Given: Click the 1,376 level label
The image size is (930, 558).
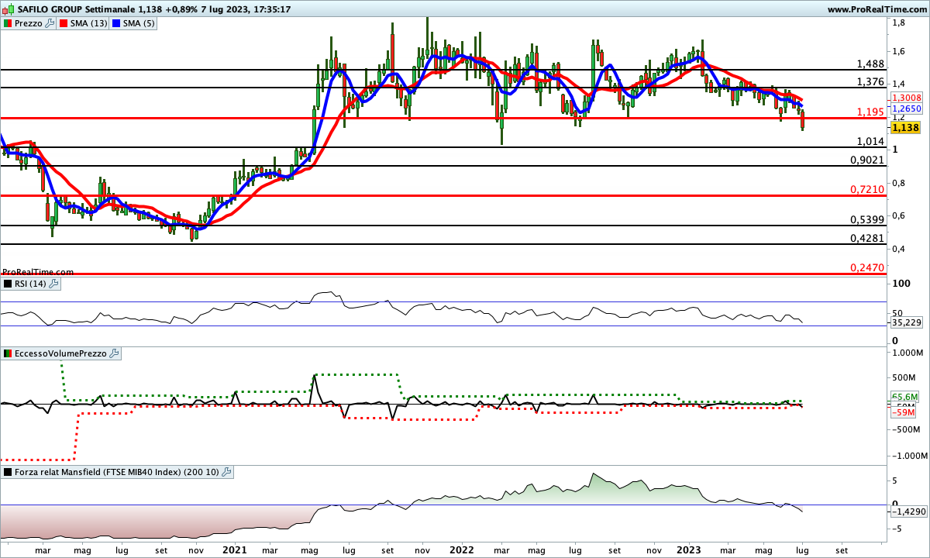Looking at the screenshot, I should [x=870, y=81].
